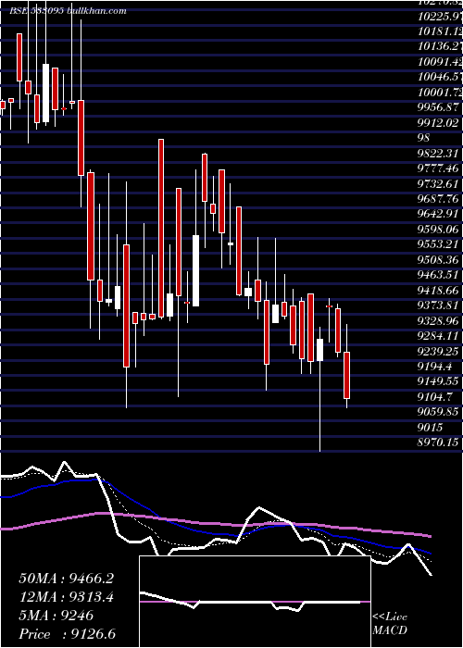The height and width of the screenshot is (648, 463).
Task: Click the last red candlestick on the chart
Action: tap(347, 375)
